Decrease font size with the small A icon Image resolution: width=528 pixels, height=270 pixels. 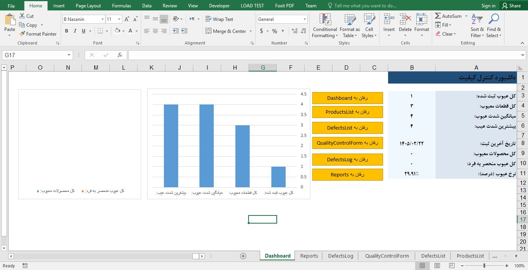point(135,19)
